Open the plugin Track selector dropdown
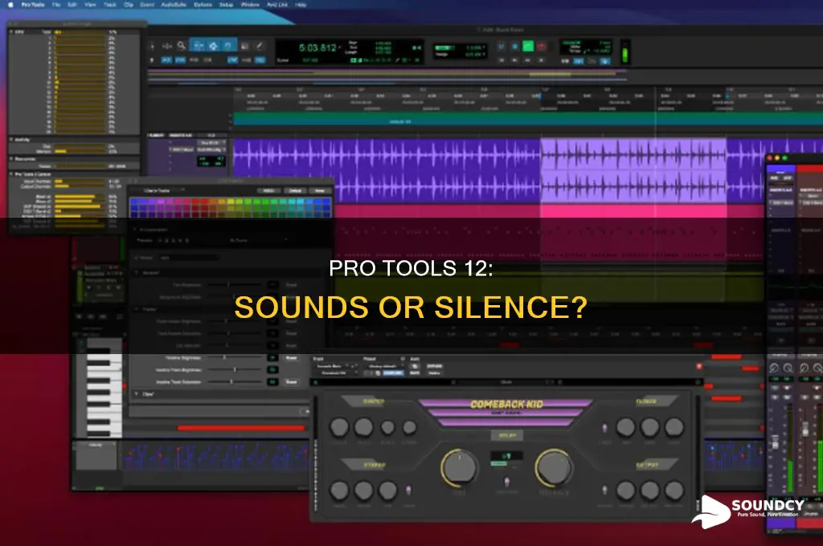This screenshot has height=546, width=823. [337, 365]
